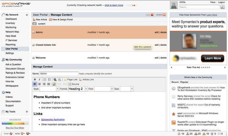
Task: Insert numbered list in editor
Action: [45, 79]
